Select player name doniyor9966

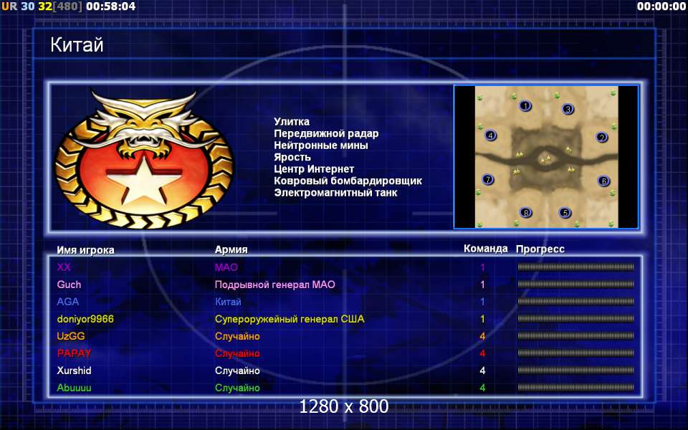coord(85,319)
